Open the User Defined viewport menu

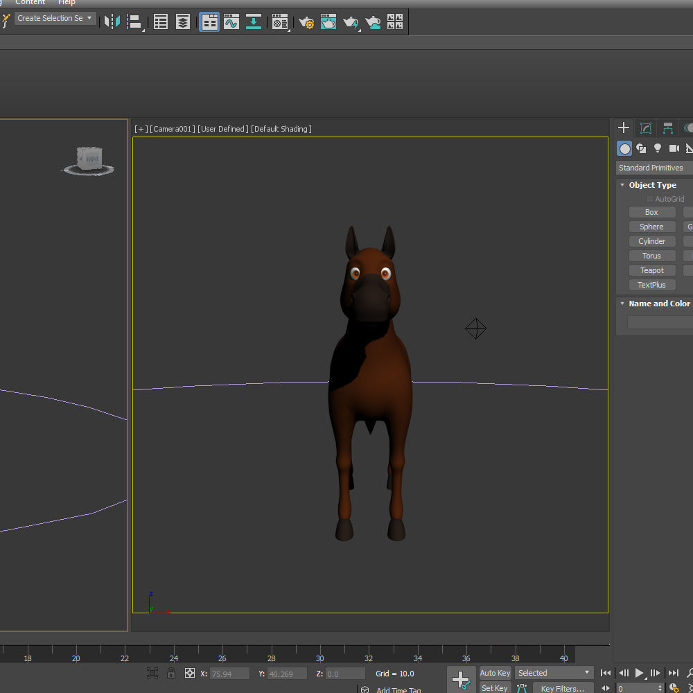pos(222,129)
